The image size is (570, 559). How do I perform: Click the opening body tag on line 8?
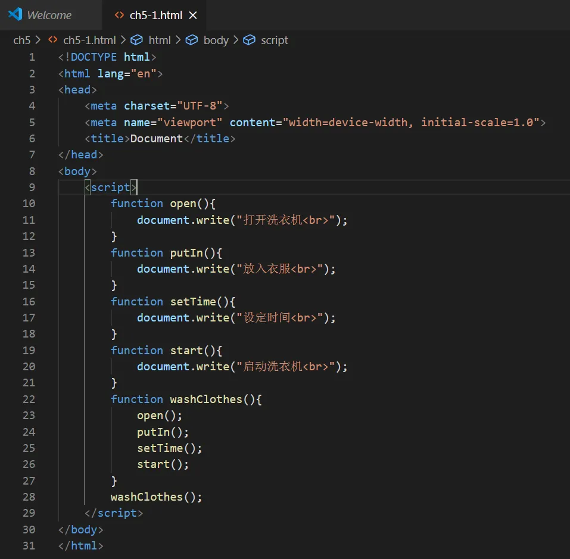pyautogui.click(x=77, y=171)
